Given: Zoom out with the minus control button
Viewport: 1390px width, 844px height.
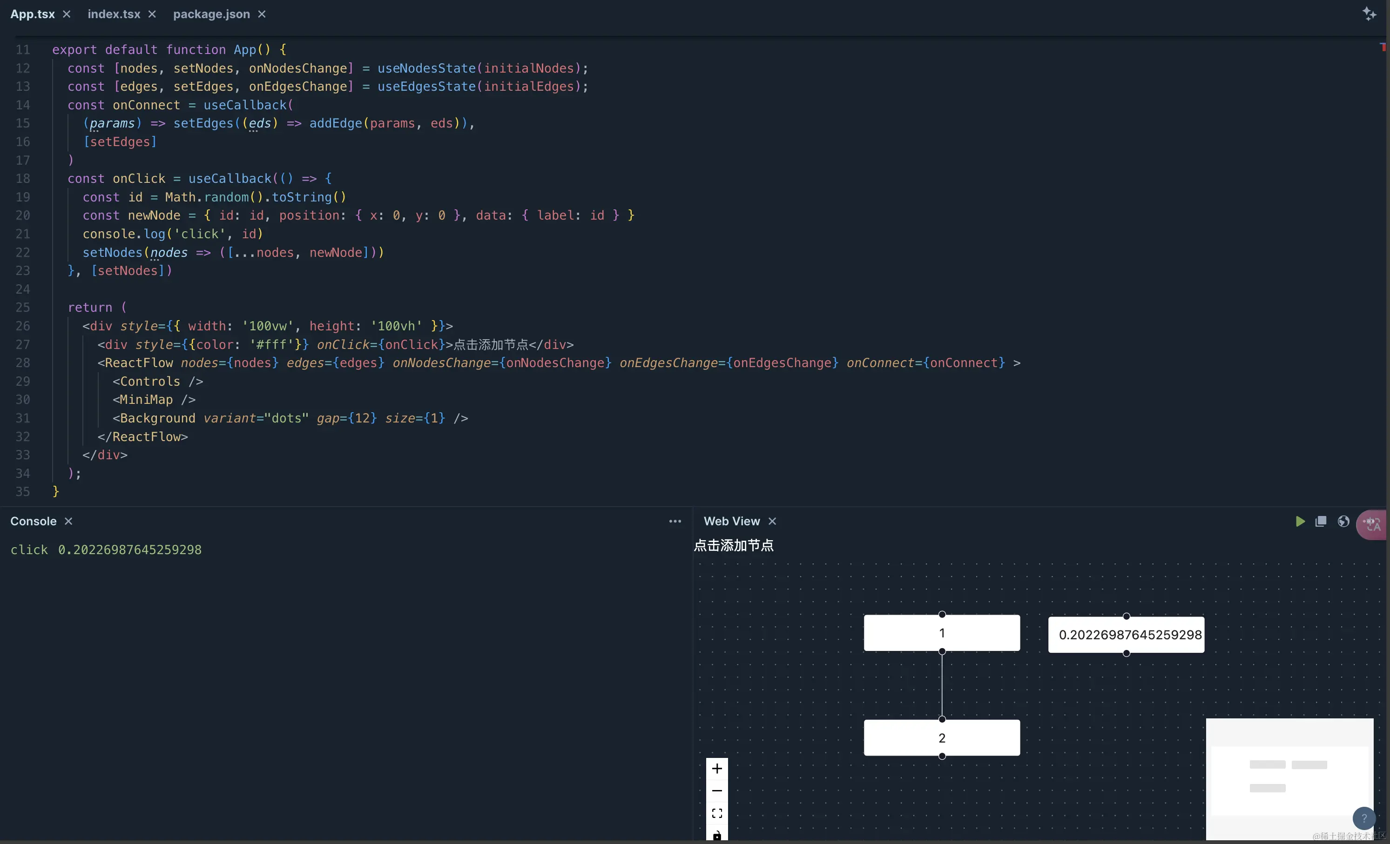Looking at the screenshot, I should coord(716,790).
